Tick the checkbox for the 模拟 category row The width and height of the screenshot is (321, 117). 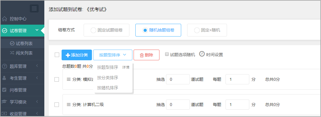[x=57, y=79]
